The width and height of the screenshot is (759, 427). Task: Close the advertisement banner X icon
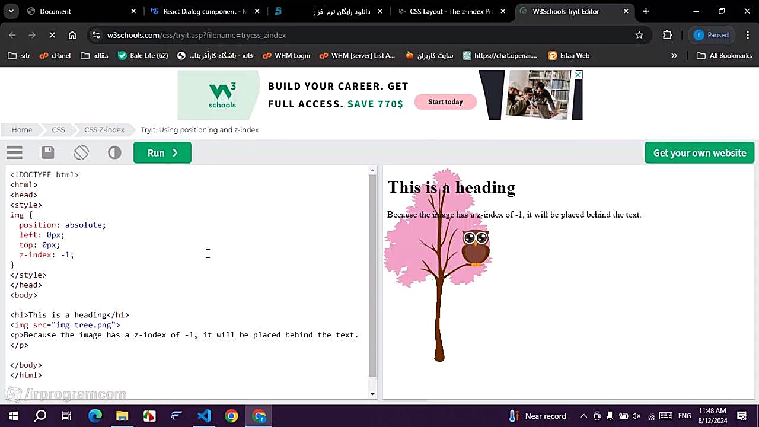point(578,75)
